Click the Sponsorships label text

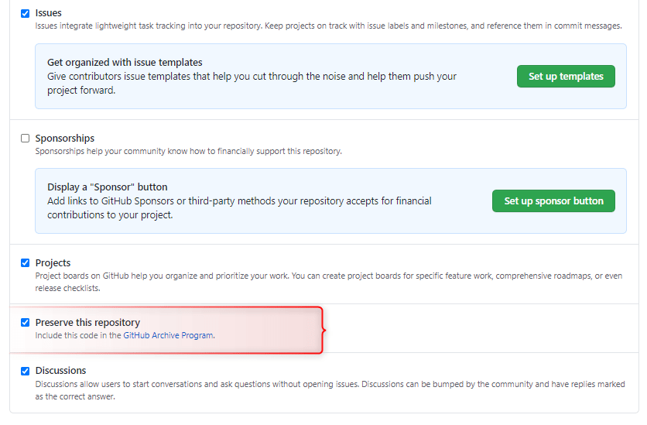pyautogui.click(x=65, y=138)
